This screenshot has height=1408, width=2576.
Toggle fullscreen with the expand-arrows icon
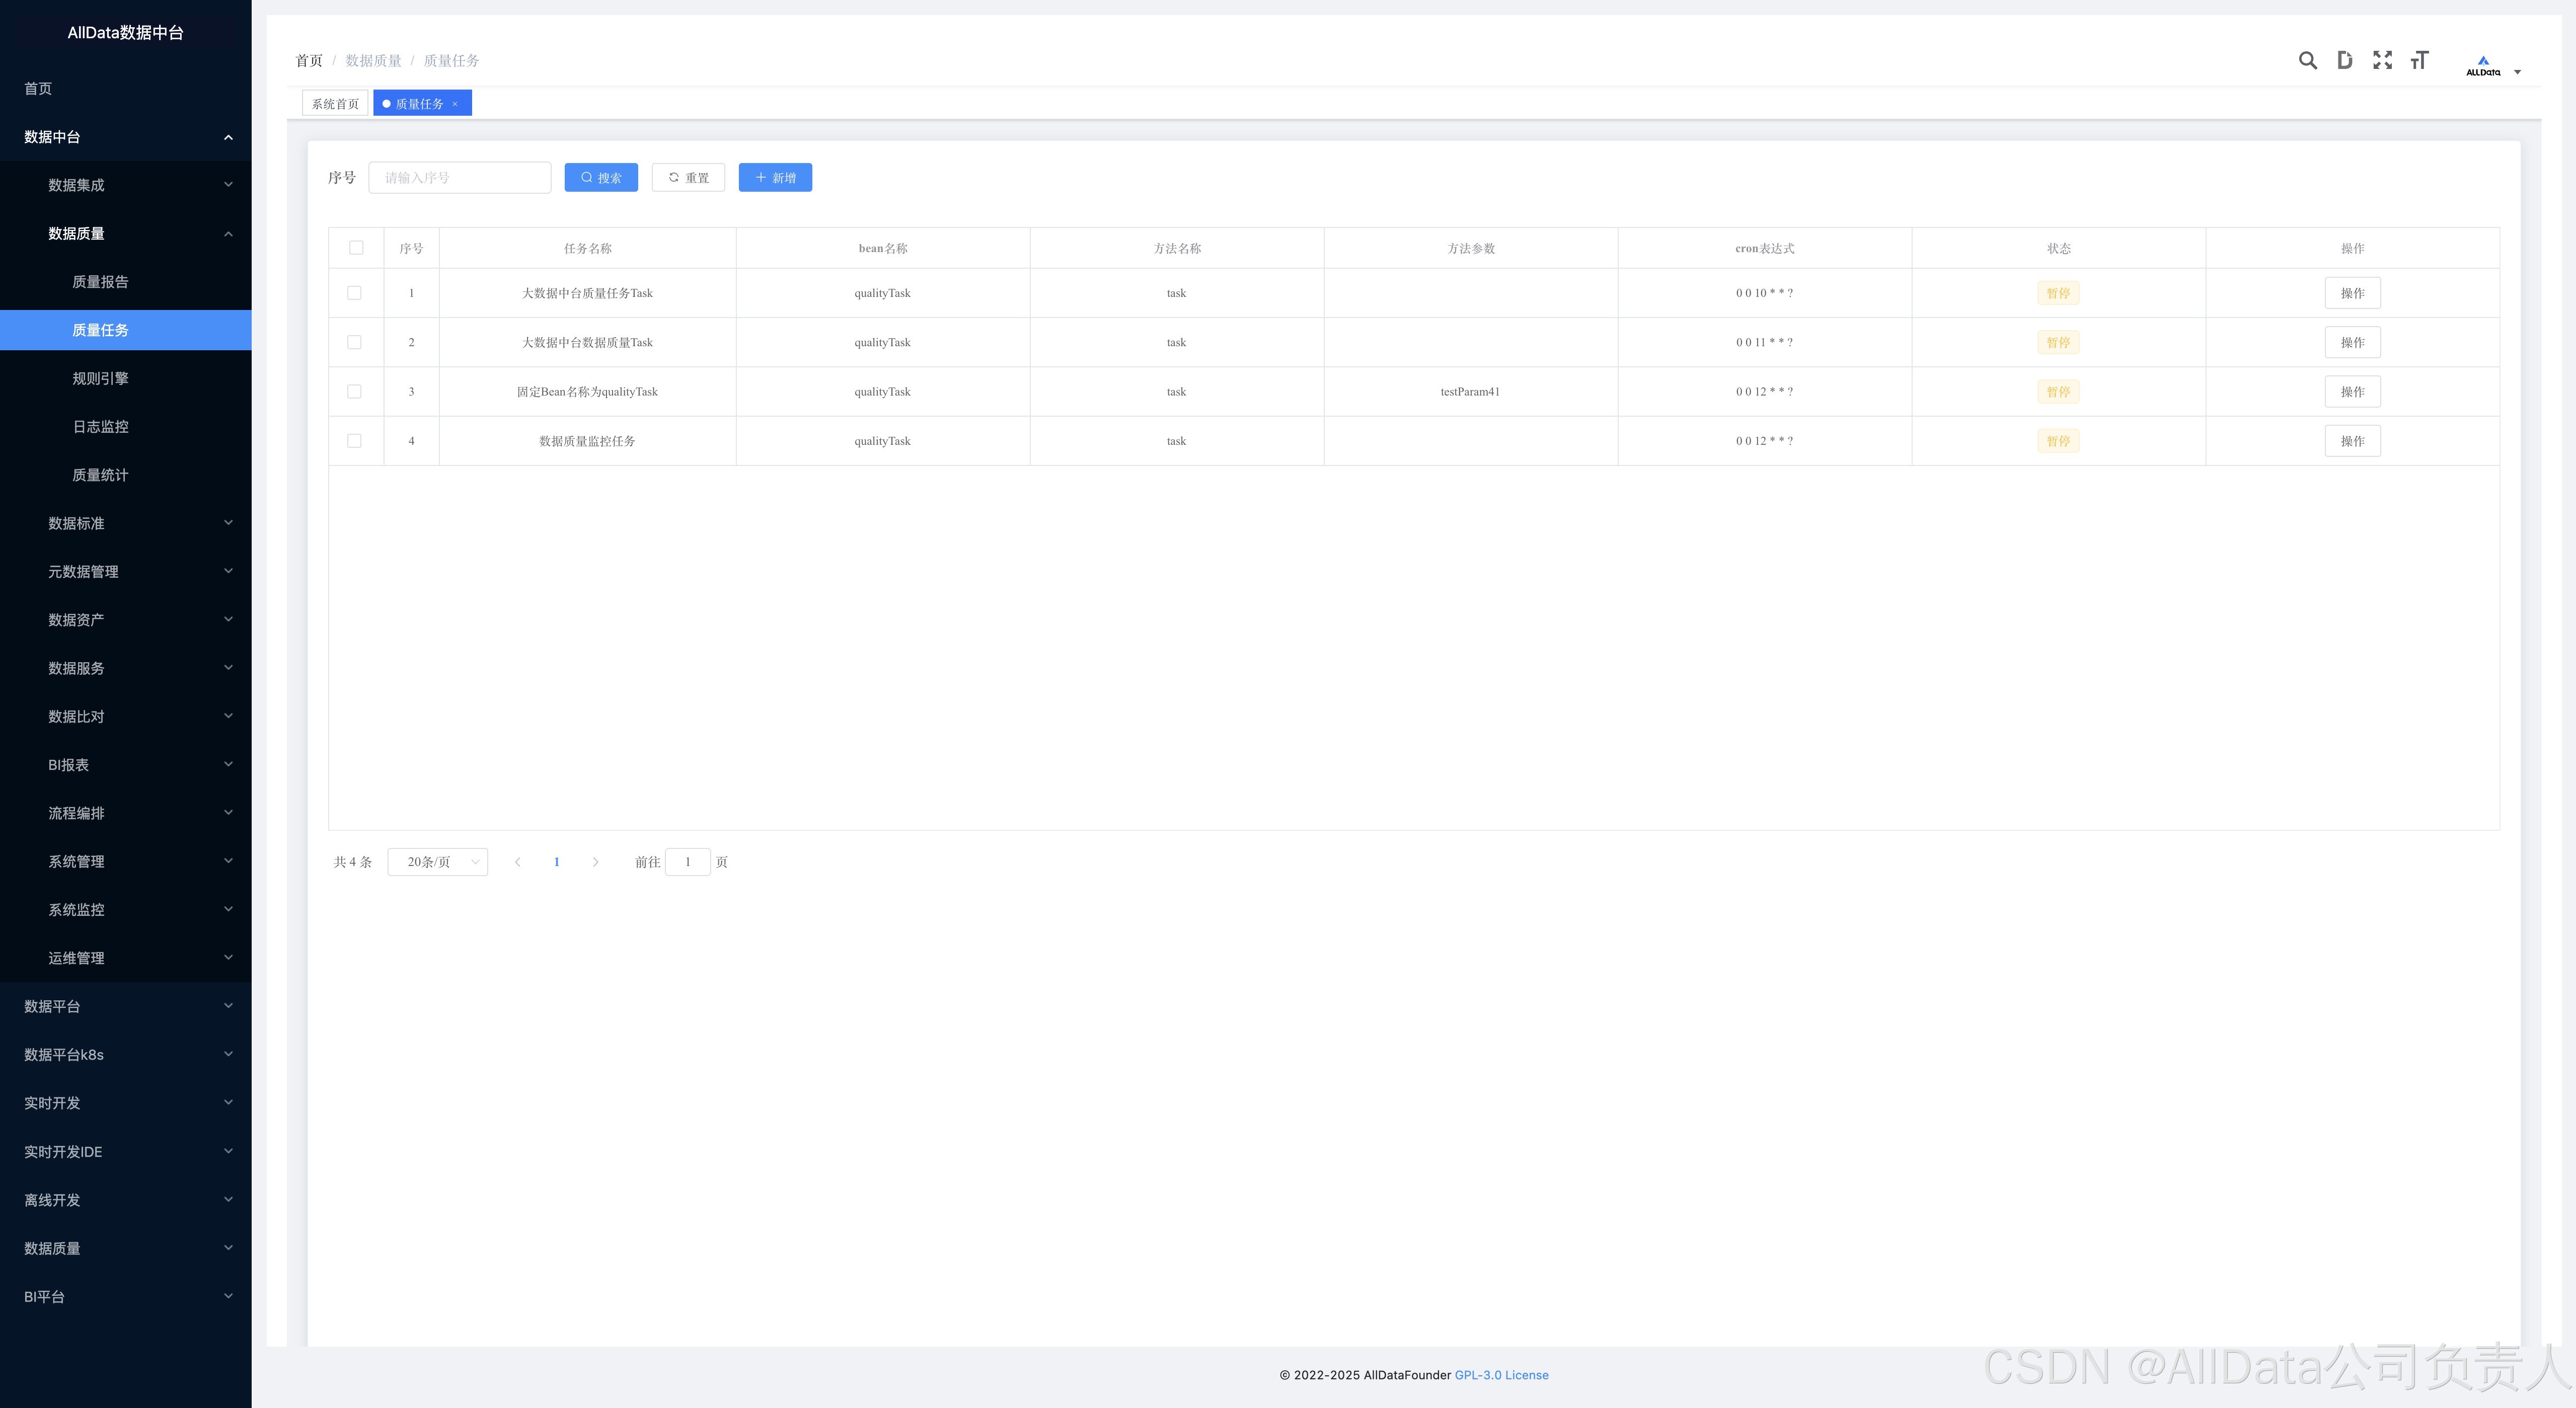point(2382,61)
